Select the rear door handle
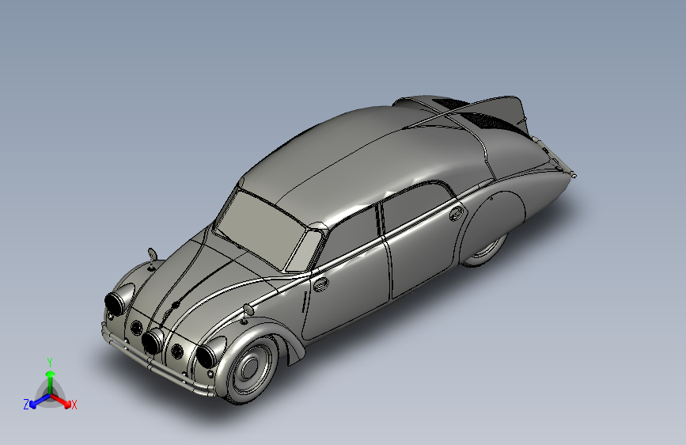 click(x=456, y=213)
